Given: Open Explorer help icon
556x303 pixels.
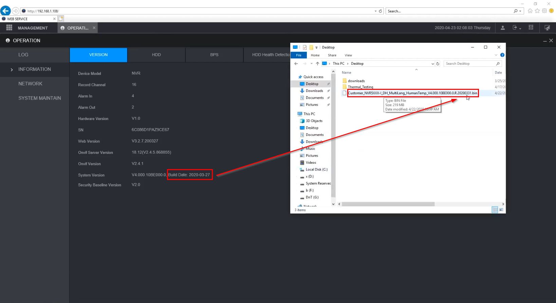Looking at the screenshot, I should [502, 55].
